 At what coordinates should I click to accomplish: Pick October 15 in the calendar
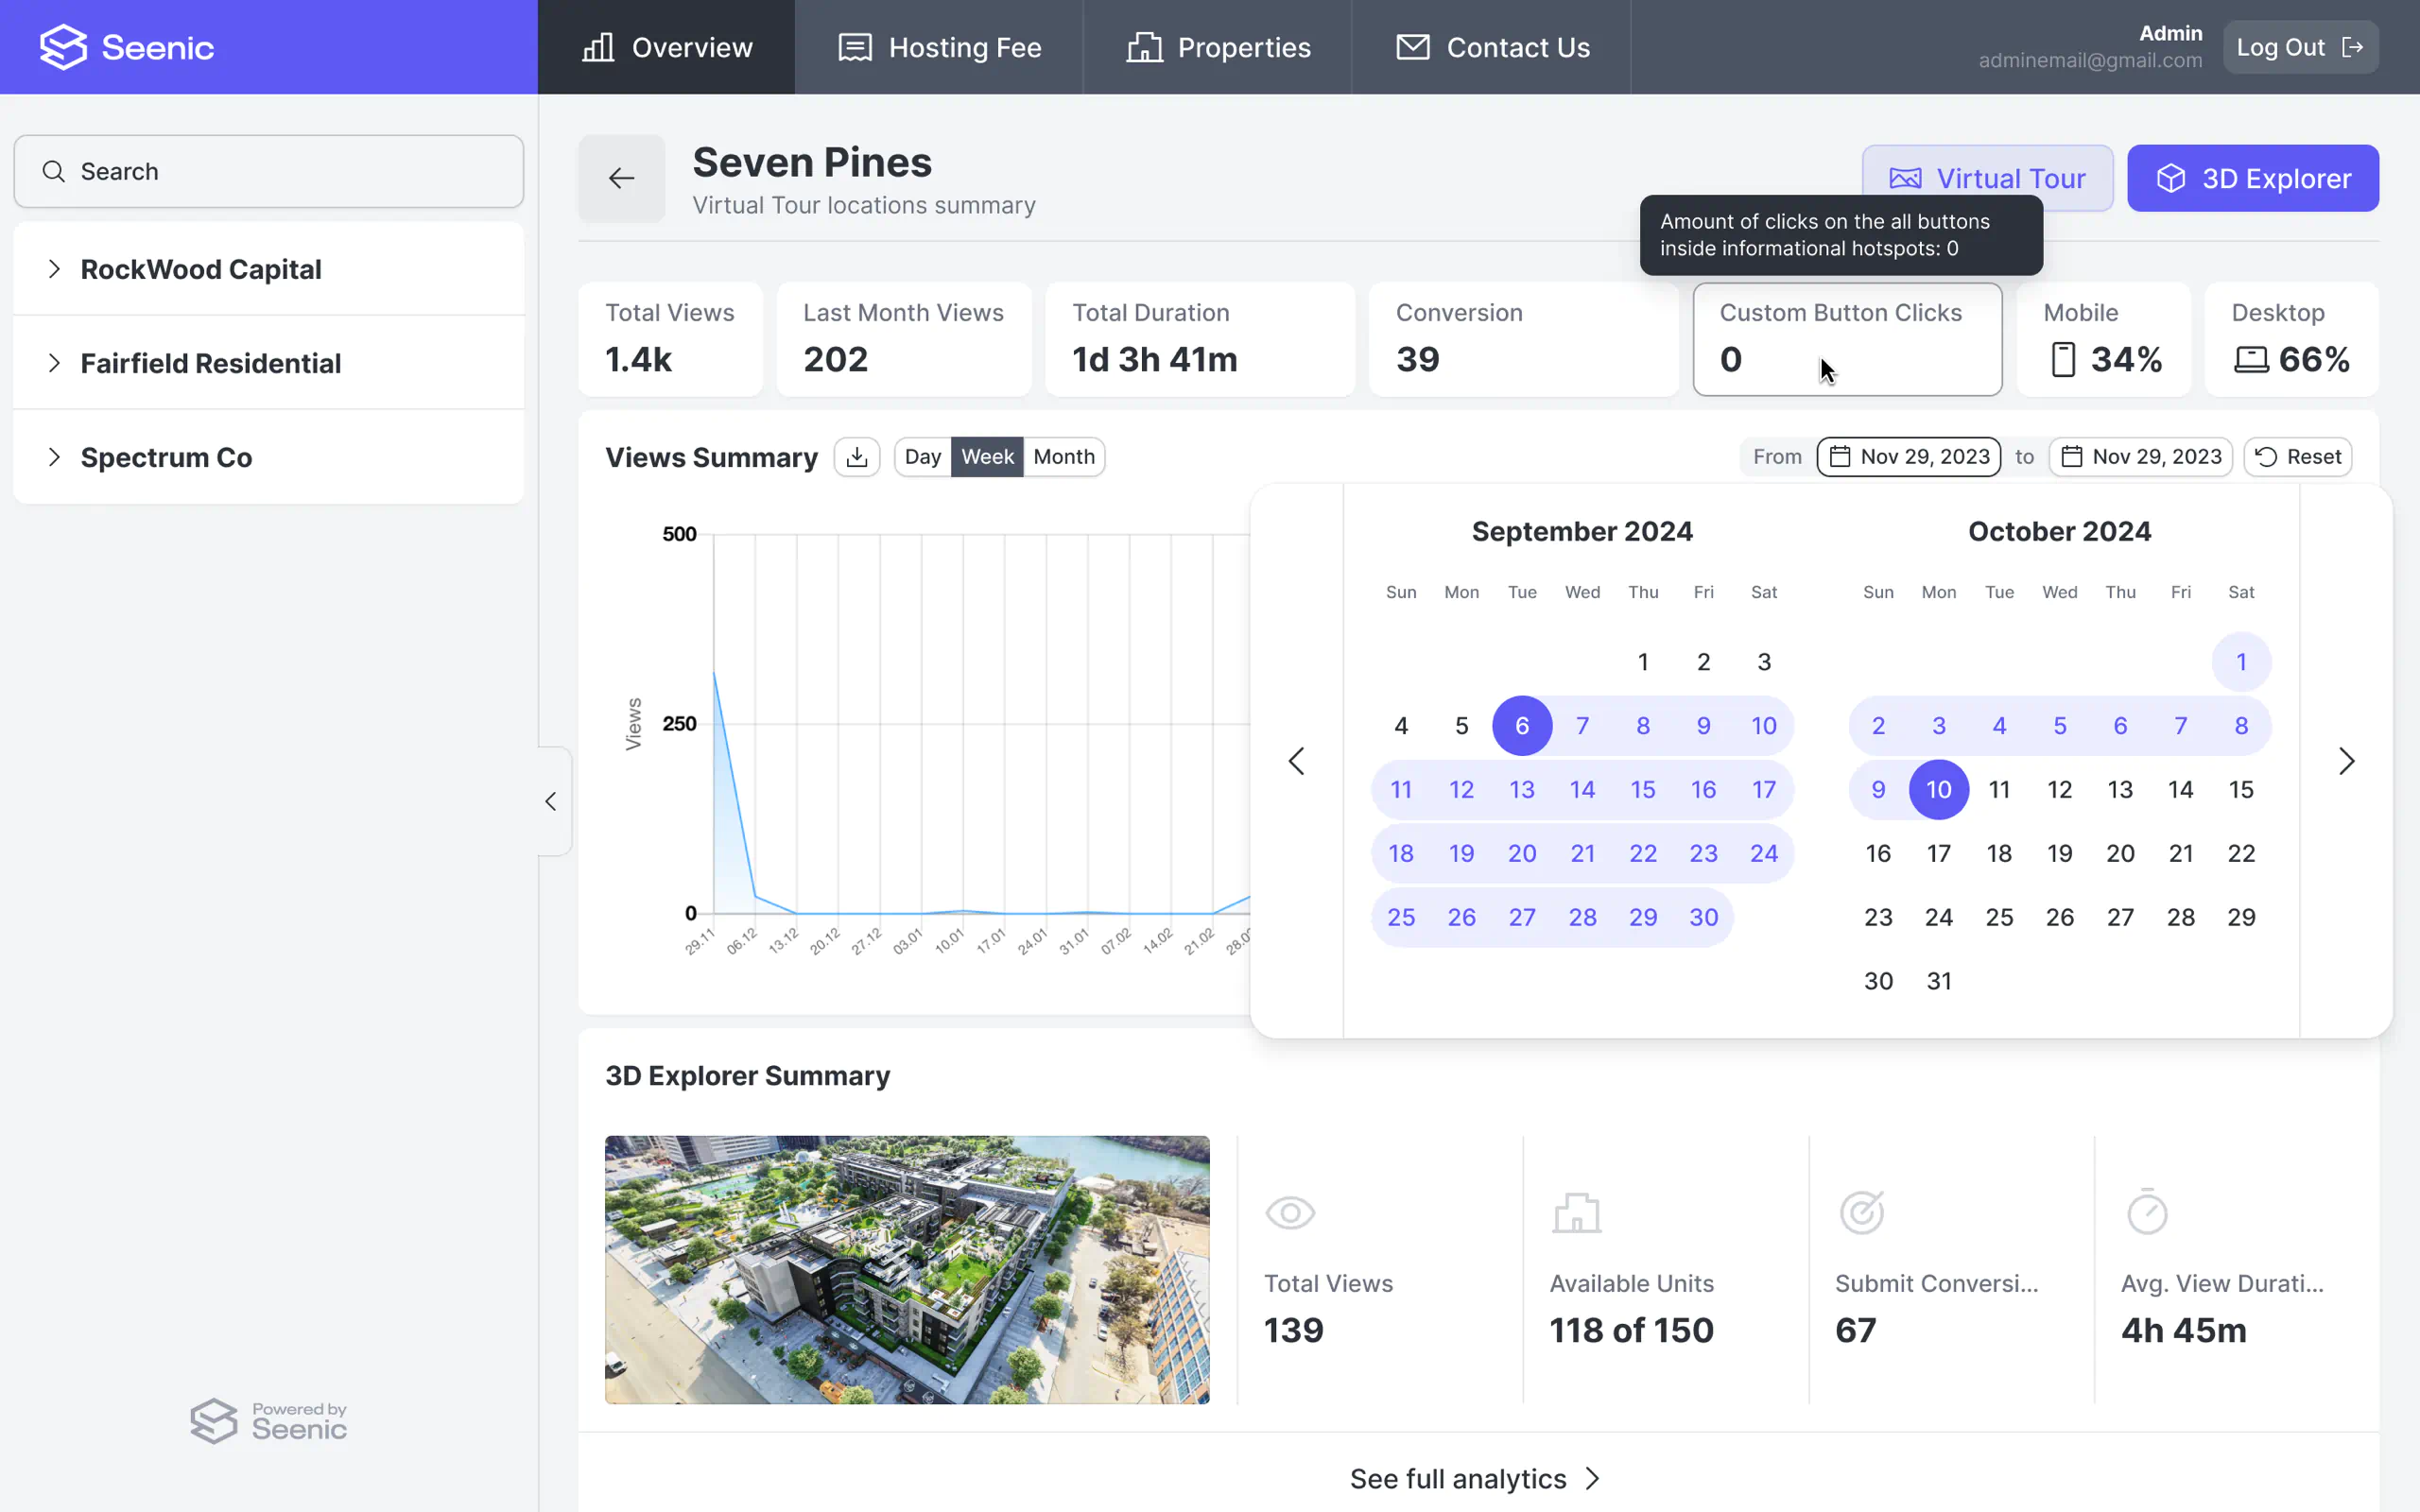coord(2240,789)
